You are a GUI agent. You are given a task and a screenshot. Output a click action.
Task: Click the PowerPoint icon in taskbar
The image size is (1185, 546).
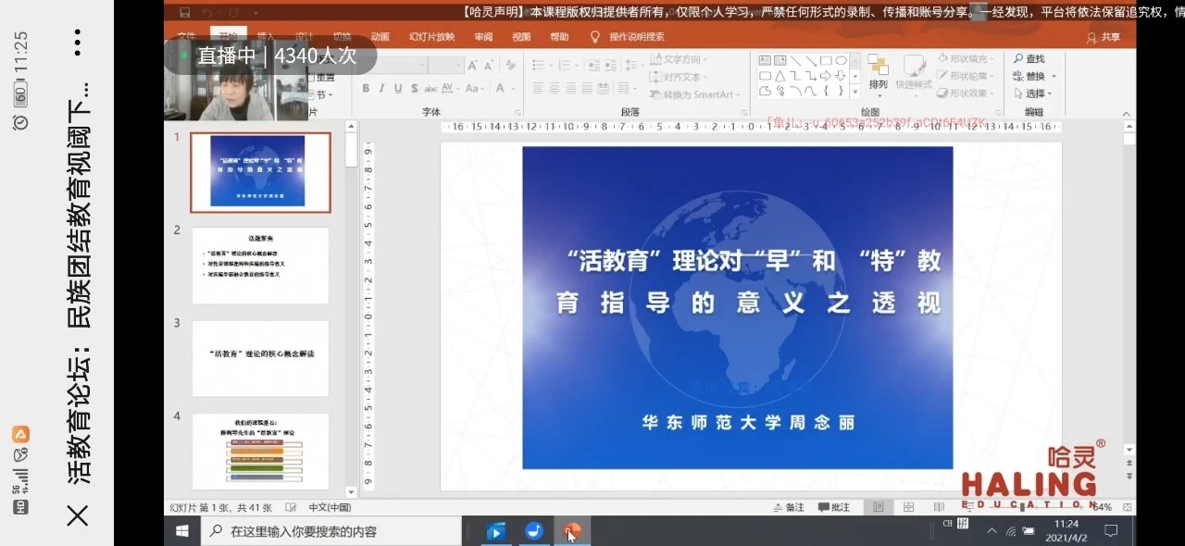572,531
